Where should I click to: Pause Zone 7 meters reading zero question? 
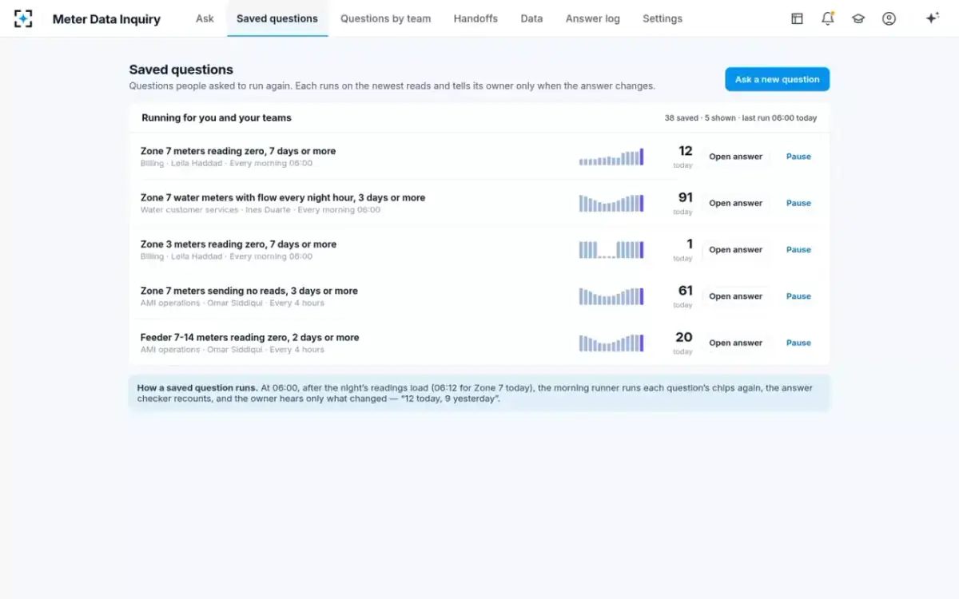pos(798,157)
